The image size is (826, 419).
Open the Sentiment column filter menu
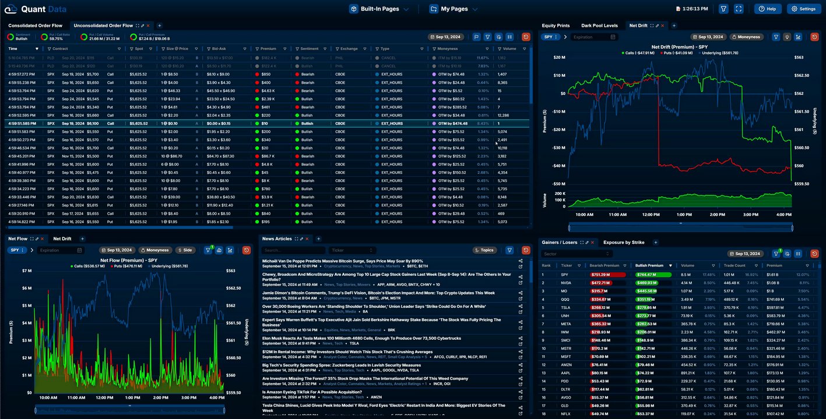297,49
